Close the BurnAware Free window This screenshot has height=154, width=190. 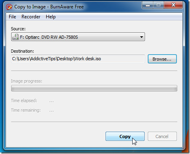173,5
